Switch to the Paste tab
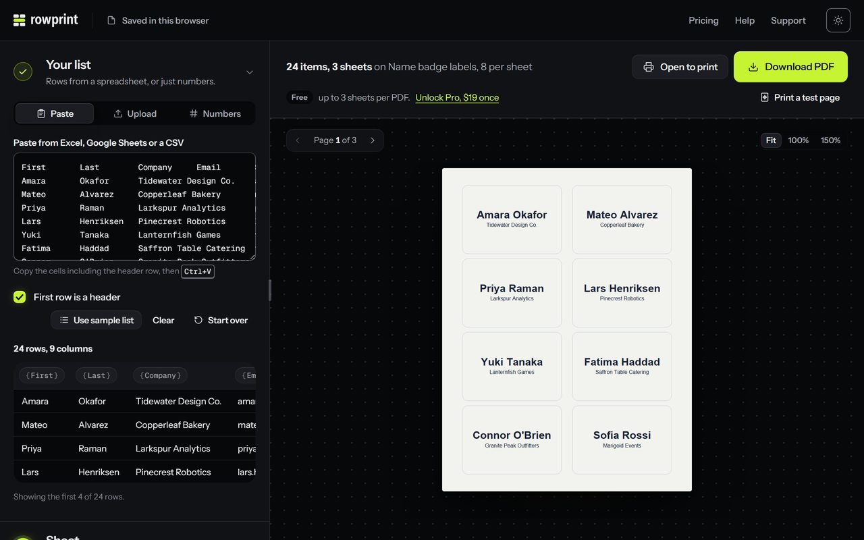864x540 pixels. [55, 113]
